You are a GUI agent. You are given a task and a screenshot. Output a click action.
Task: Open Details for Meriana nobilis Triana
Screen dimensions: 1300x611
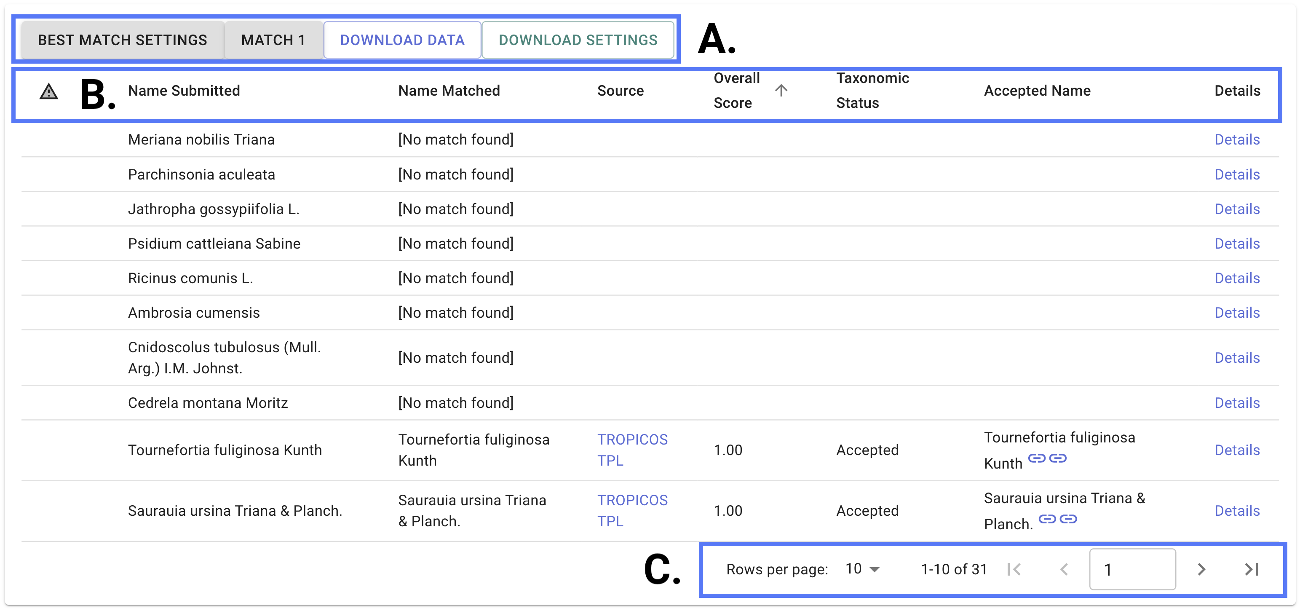[x=1236, y=139]
